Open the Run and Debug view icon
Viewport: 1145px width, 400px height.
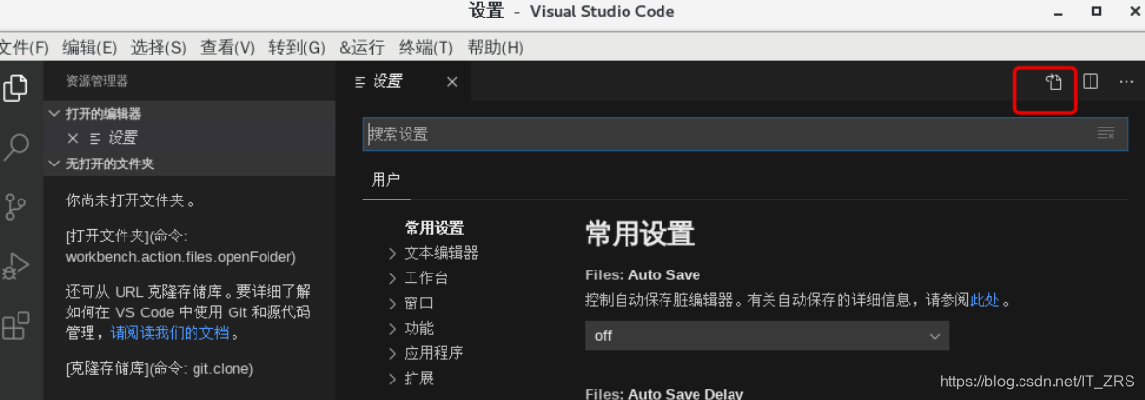click(17, 266)
